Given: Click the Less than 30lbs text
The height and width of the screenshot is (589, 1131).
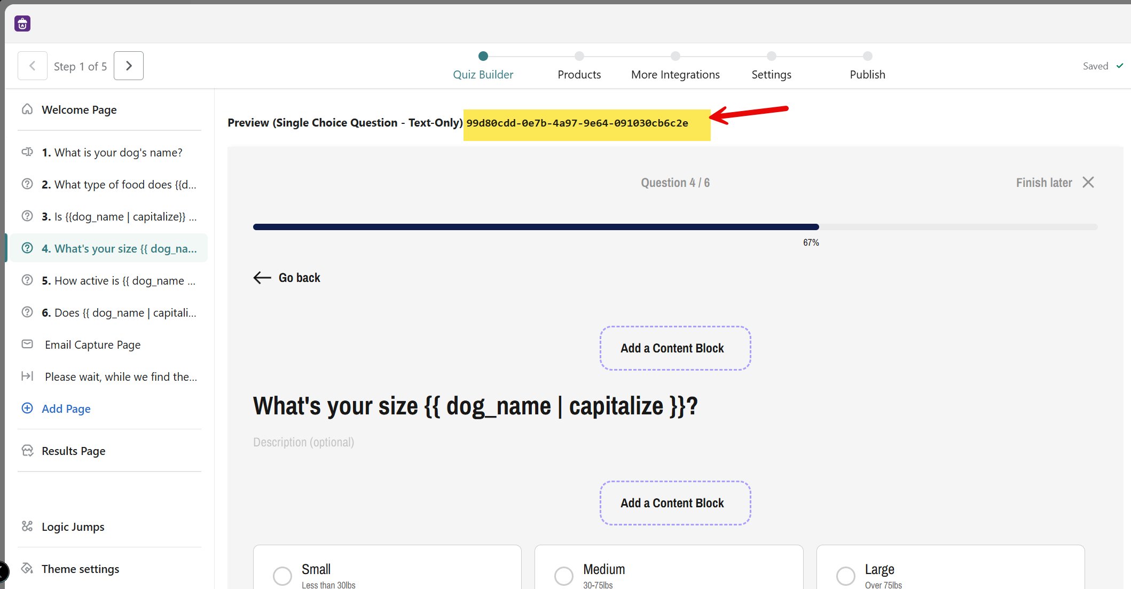Looking at the screenshot, I should tap(328, 585).
